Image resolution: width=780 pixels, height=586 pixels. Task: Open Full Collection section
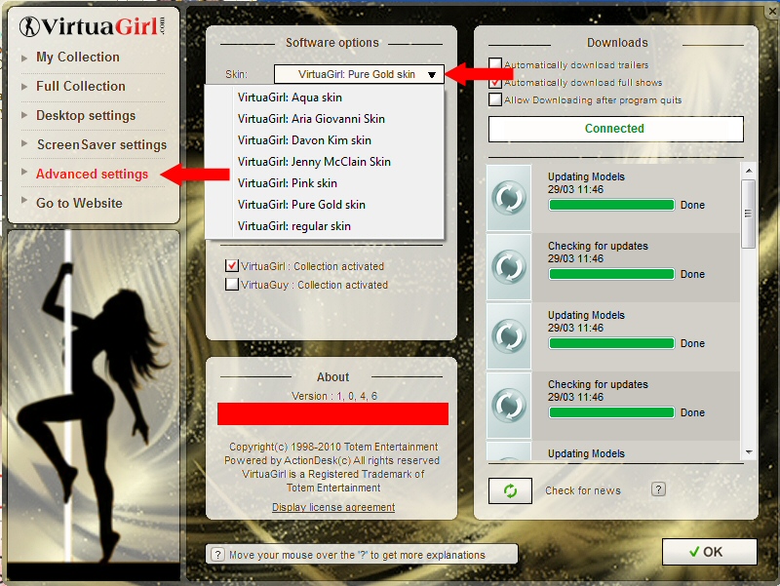click(81, 86)
